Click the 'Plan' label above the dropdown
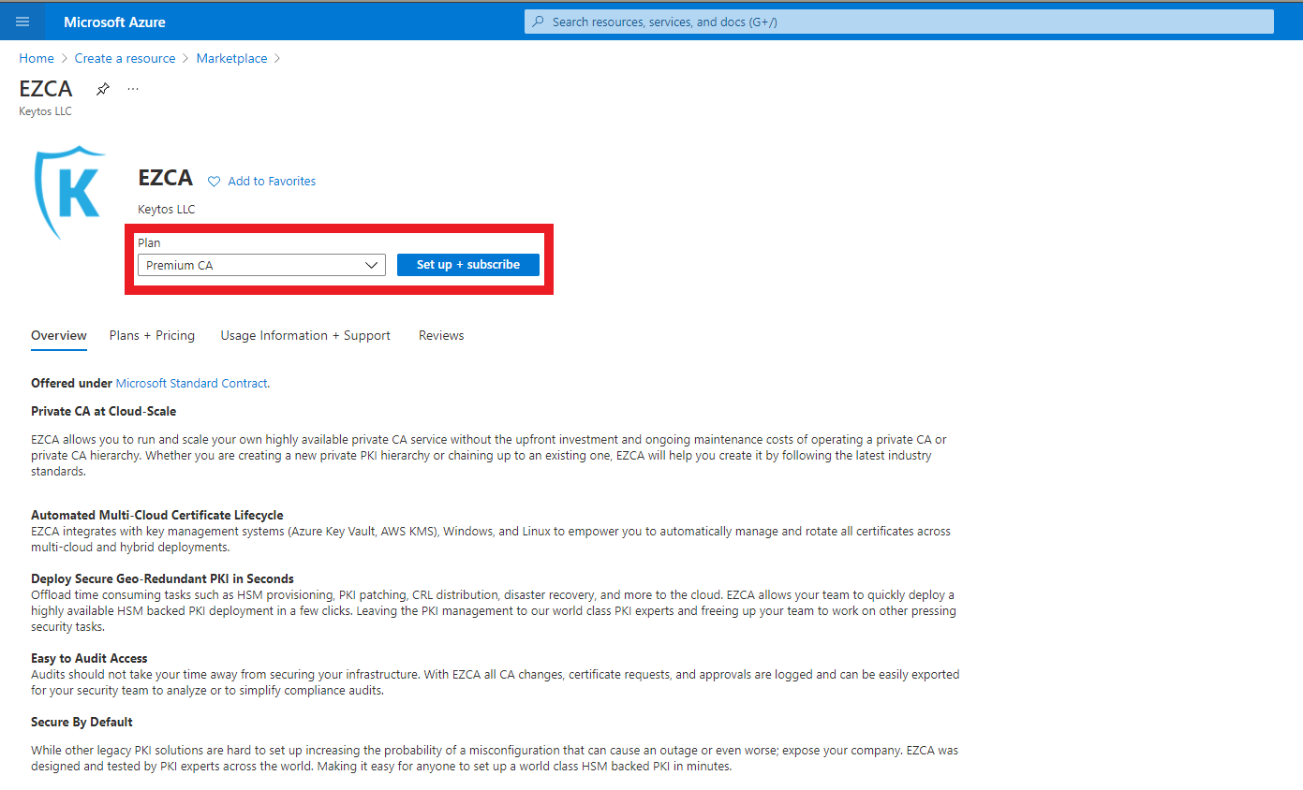The height and width of the screenshot is (790, 1303). [x=149, y=242]
